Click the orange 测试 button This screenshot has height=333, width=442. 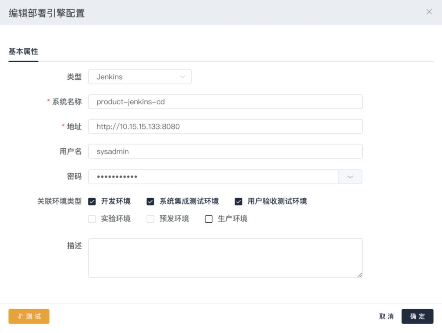click(29, 316)
